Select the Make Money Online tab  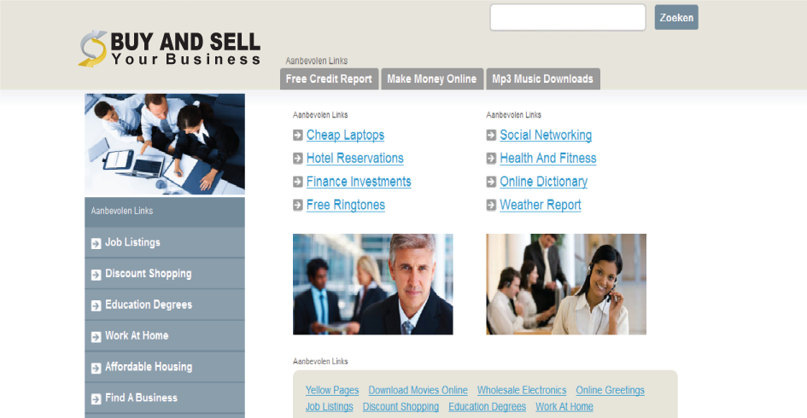coord(432,78)
